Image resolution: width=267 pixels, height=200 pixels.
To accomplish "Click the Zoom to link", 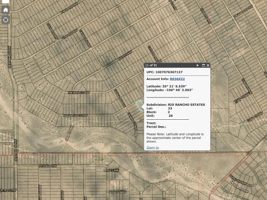I will tap(153, 147).
